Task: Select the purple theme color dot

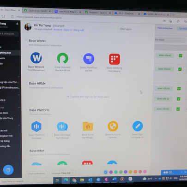Action: [111, 172]
